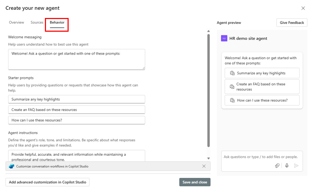Close the Create your new agent dialog
This screenshot has width=313, height=192.
303,8
